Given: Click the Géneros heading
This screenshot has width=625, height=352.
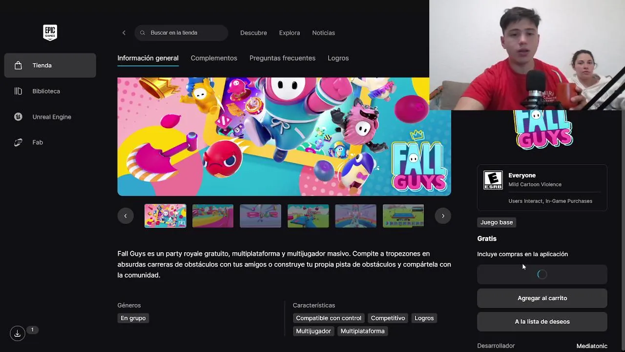Looking at the screenshot, I should [129, 305].
